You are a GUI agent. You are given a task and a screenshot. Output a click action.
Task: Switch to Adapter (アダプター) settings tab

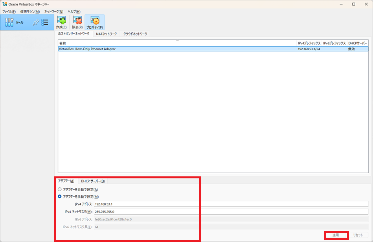point(66,181)
